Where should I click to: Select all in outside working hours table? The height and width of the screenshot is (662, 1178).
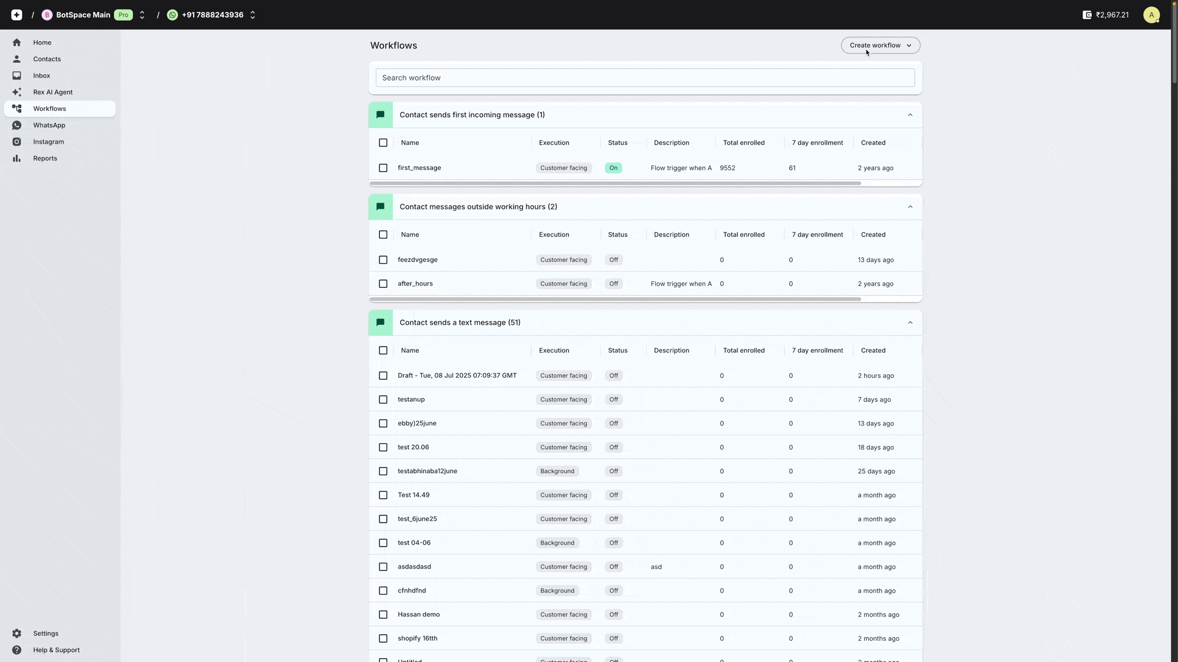[383, 234]
